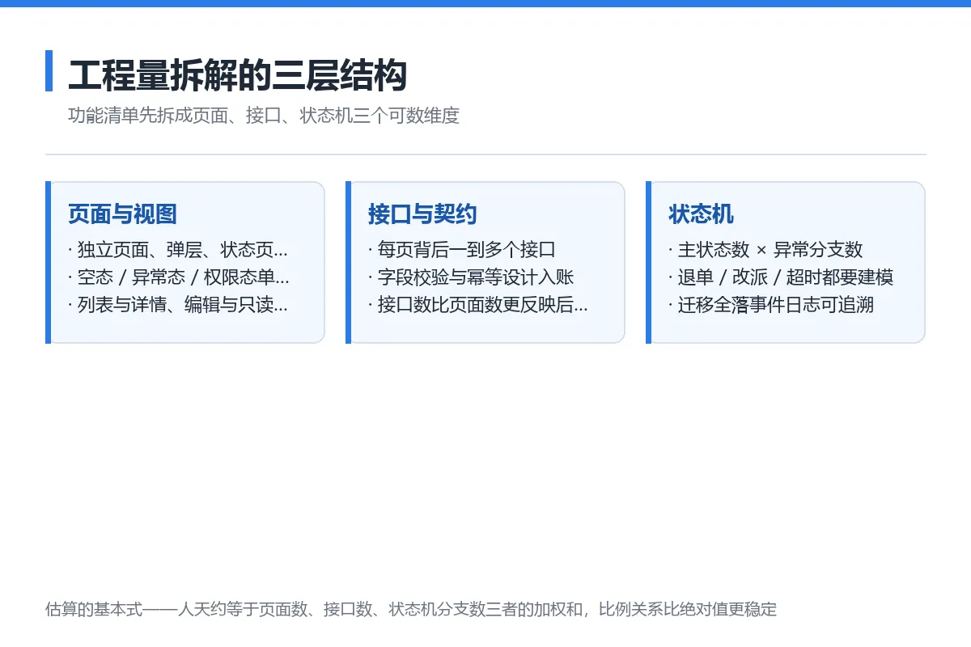Select bullet 接口数比页面数更反映后…
The width and height of the screenshot is (971, 647).
pos(478,305)
